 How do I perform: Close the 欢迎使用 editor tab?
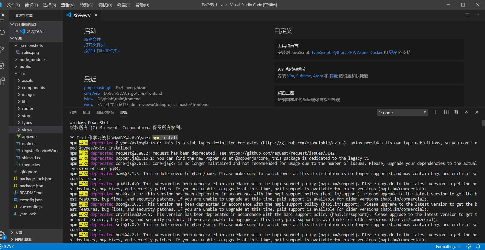click(96, 15)
